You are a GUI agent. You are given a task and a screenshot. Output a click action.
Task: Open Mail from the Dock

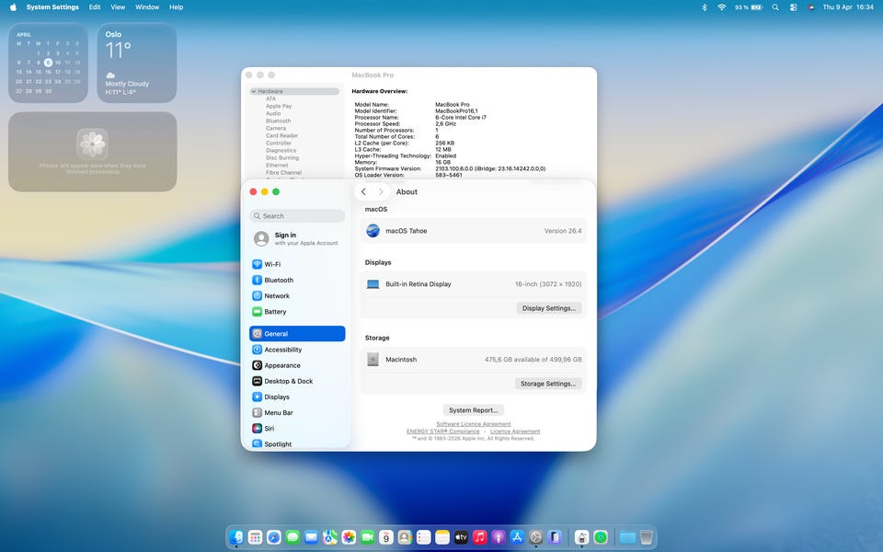(x=311, y=537)
